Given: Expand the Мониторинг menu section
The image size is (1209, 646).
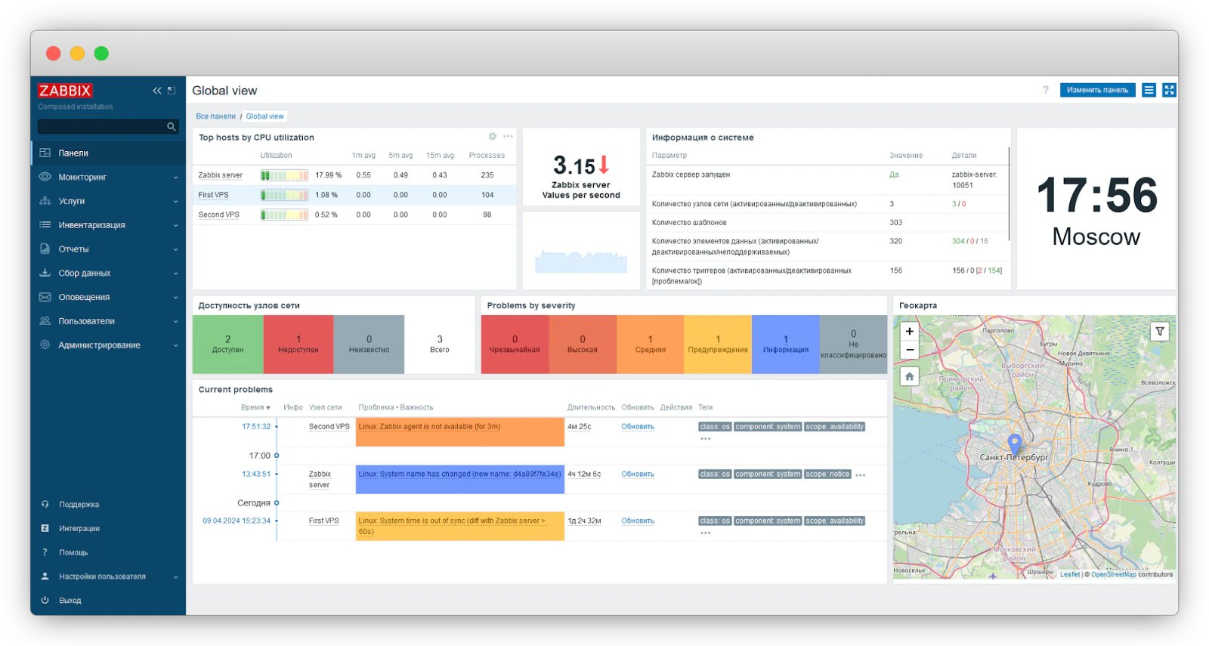Looking at the screenshot, I should coord(109,177).
